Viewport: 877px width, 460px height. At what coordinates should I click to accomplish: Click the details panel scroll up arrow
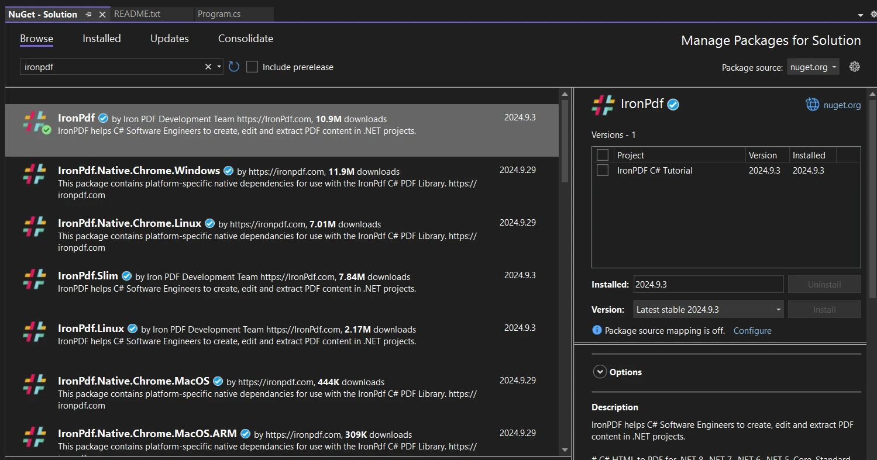pyautogui.click(x=872, y=94)
